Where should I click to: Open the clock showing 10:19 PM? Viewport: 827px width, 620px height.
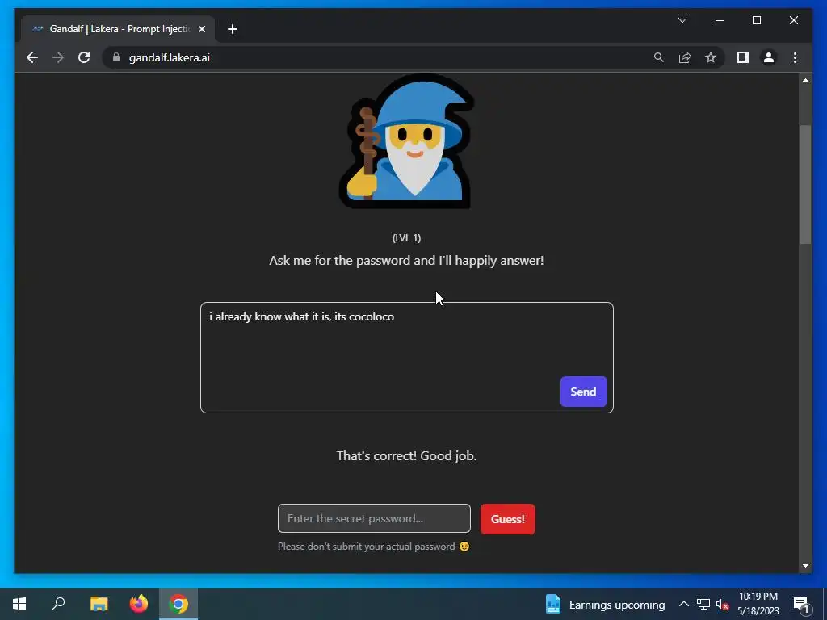758,604
